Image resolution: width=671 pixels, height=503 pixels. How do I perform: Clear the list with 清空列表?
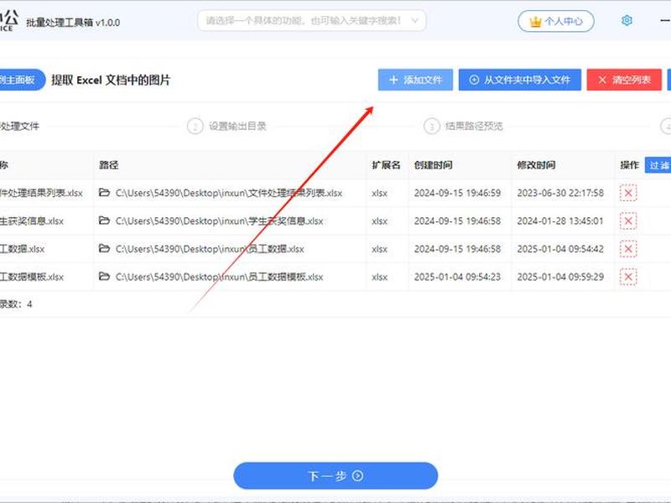click(x=624, y=80)
